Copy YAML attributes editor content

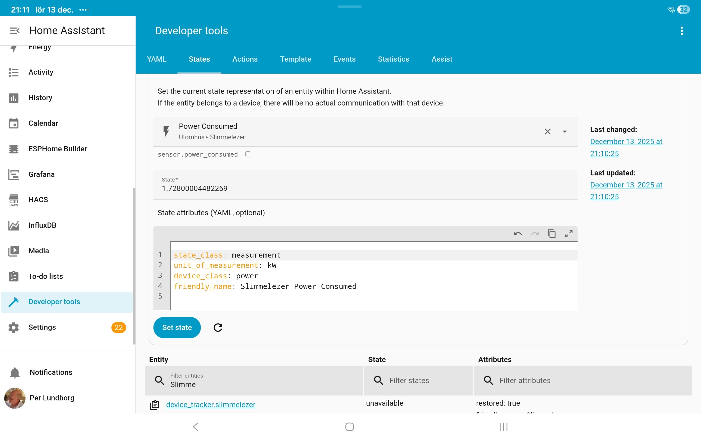pyautogui.click(x=551, y=234)
